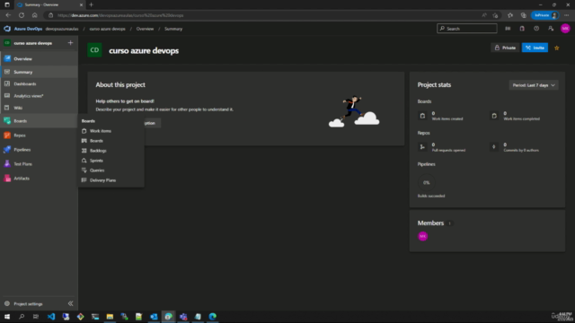Open Marketplace bag icon
575x323 pixels.
(x=522, y=29)
